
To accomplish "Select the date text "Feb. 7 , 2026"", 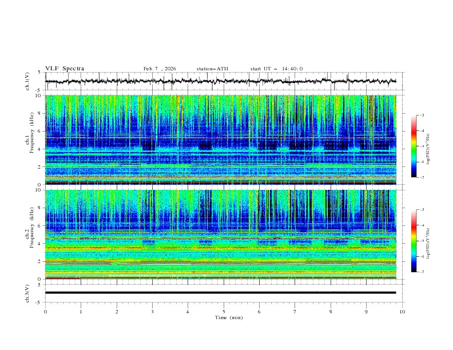I will click(x=160, y=69).
